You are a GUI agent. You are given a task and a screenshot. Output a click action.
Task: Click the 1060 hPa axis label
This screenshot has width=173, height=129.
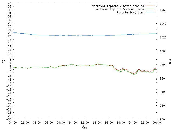tap(163, 10)
